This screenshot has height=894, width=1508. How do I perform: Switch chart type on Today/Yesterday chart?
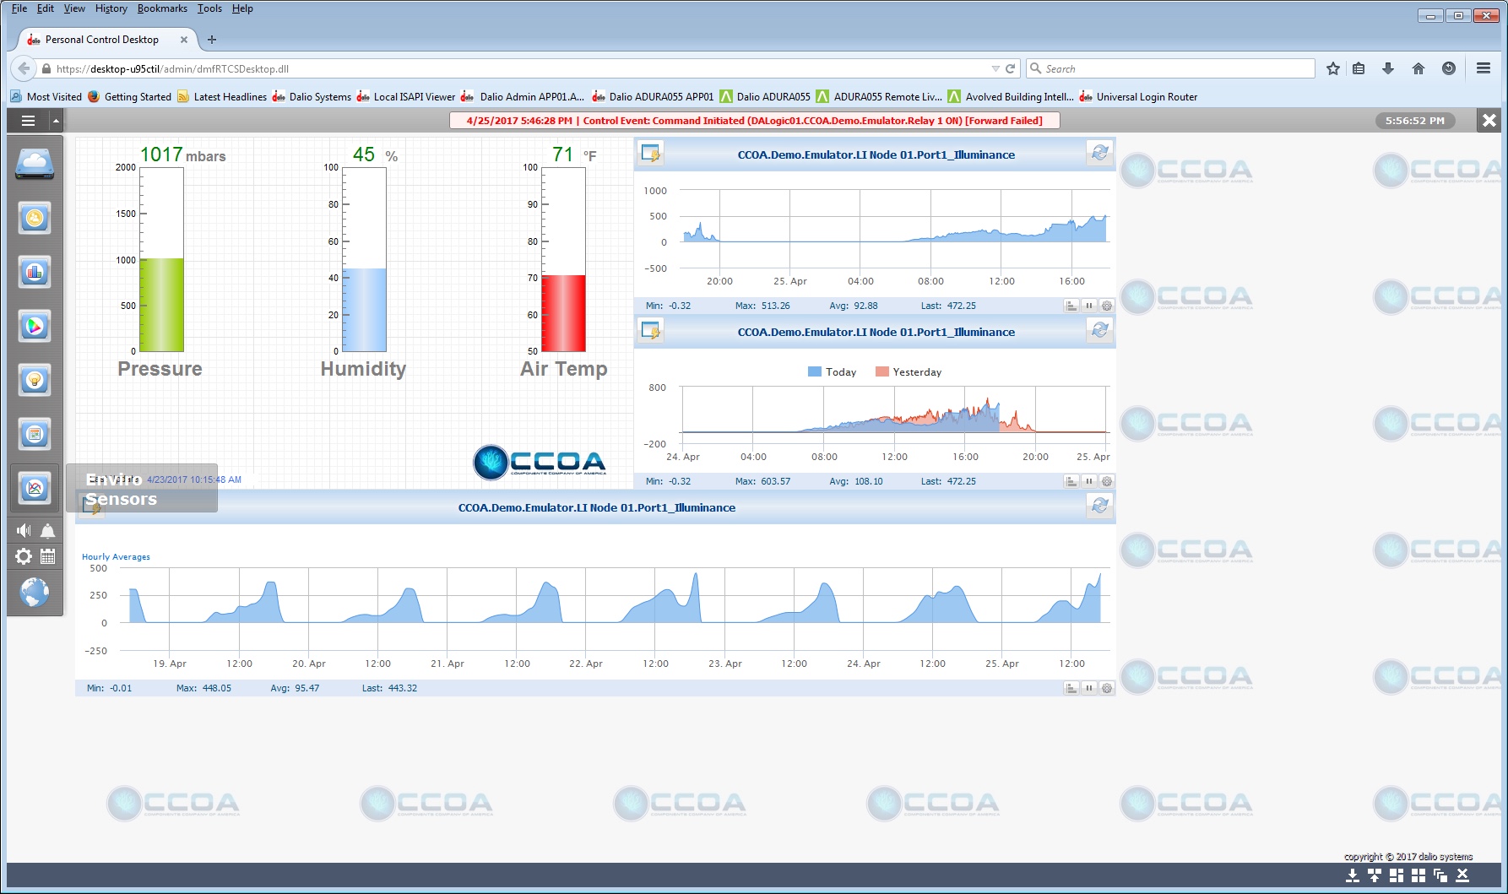pyautogui.click(x=1071, y=481)
